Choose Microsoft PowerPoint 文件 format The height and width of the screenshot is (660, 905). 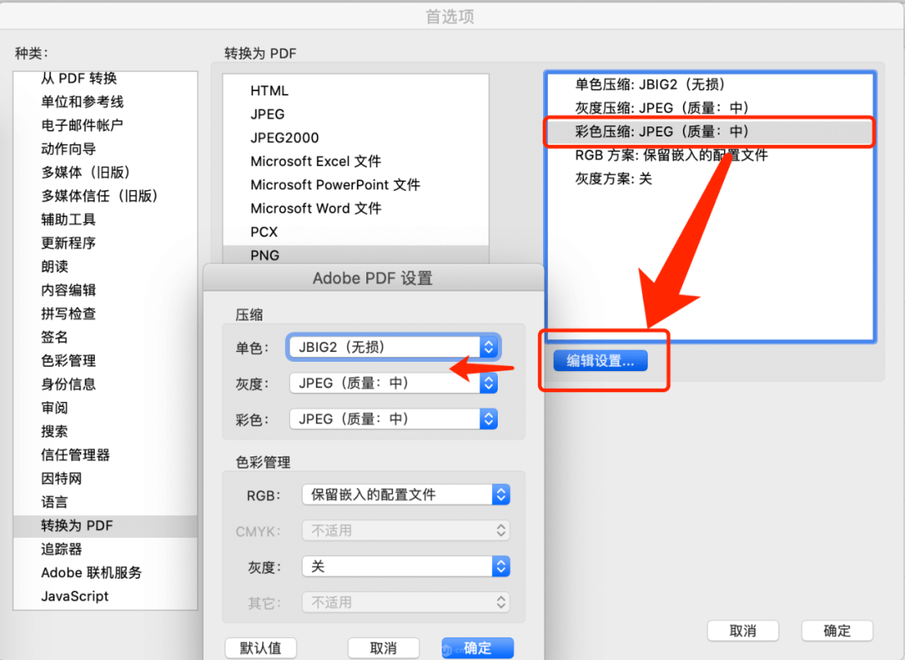(356, 184)
